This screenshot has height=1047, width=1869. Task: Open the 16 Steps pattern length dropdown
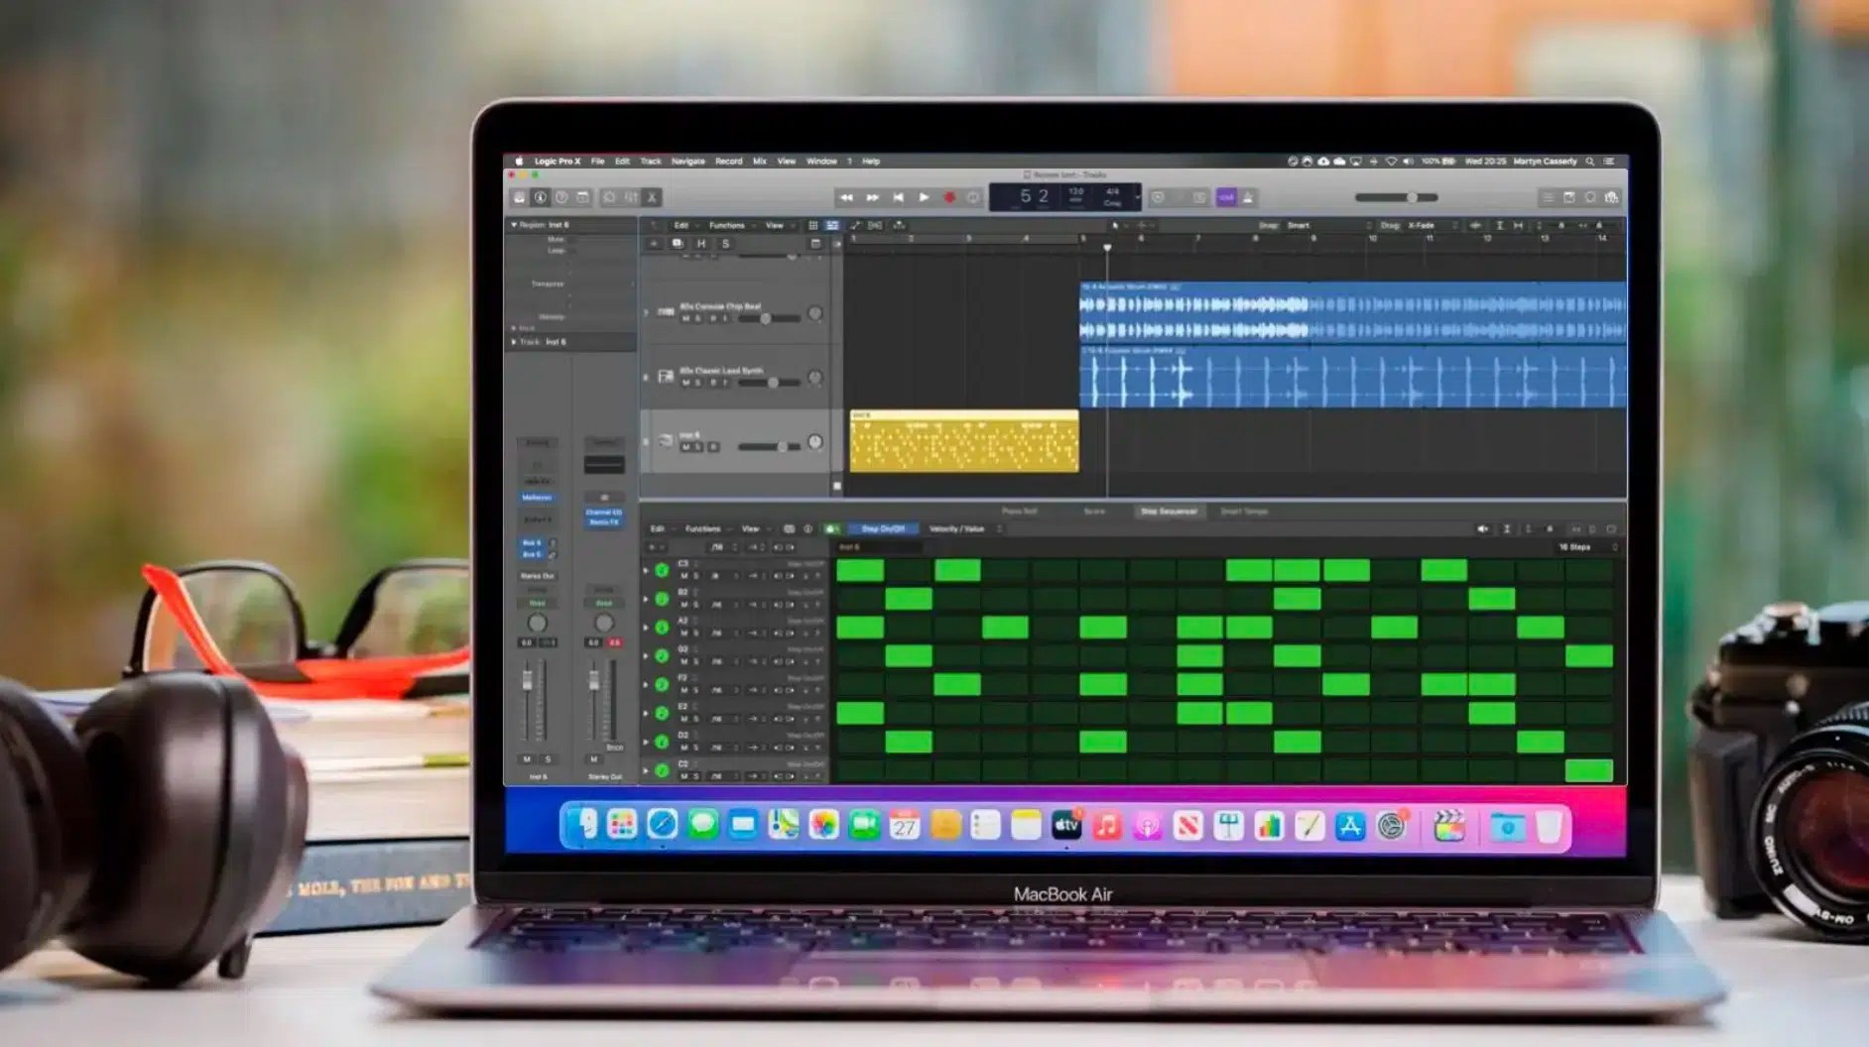(x=1587, y=547)
